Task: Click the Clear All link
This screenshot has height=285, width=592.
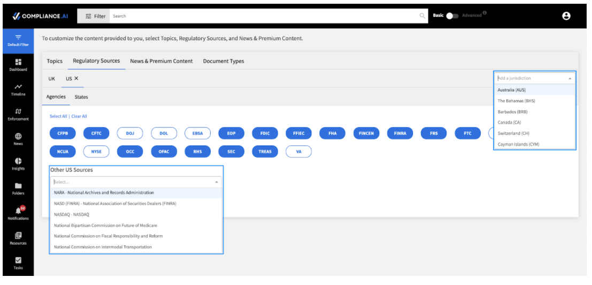Action: pyautogui.click(x=79, y=116)
